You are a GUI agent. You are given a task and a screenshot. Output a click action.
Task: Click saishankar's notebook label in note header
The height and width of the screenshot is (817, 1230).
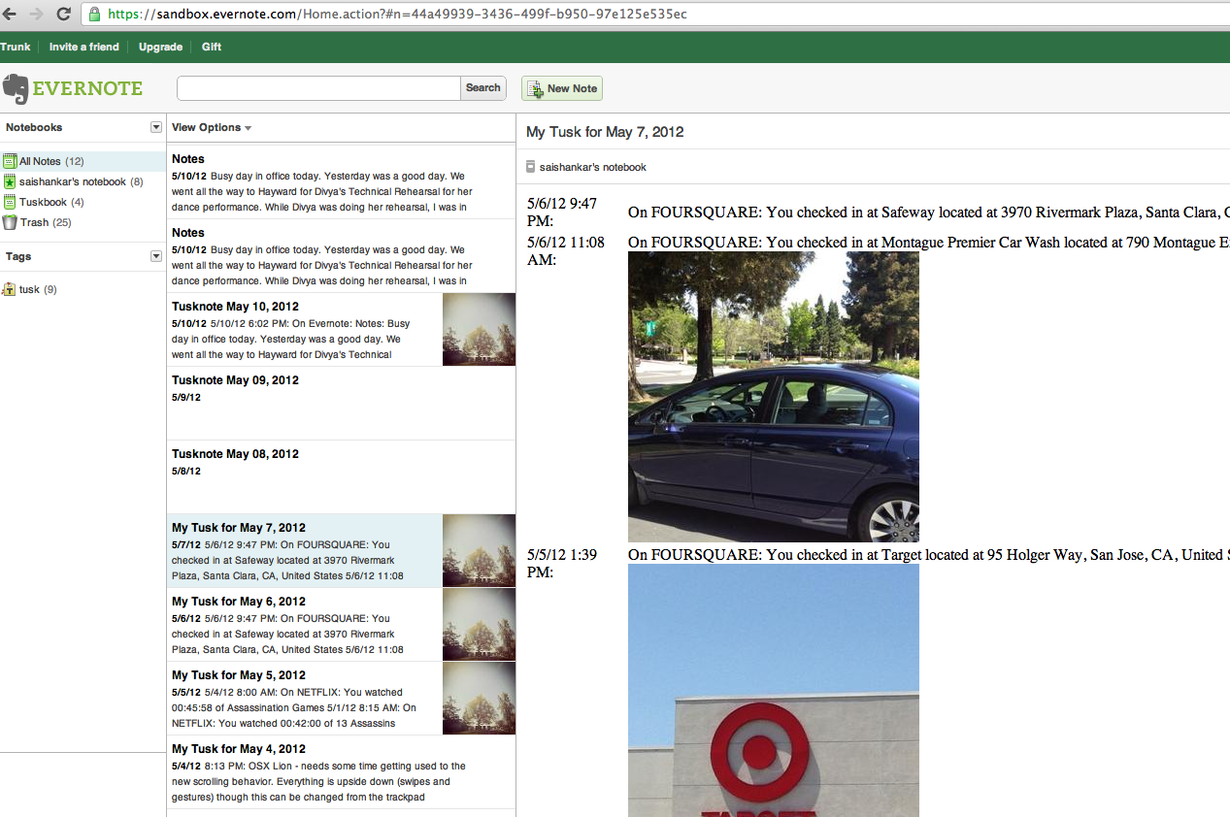pos(593,167)
